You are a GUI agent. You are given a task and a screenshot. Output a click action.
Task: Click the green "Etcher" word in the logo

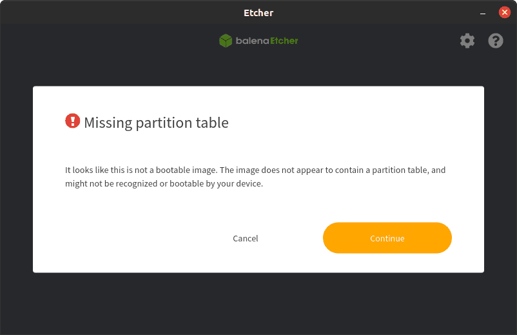[x=282, y=41]
